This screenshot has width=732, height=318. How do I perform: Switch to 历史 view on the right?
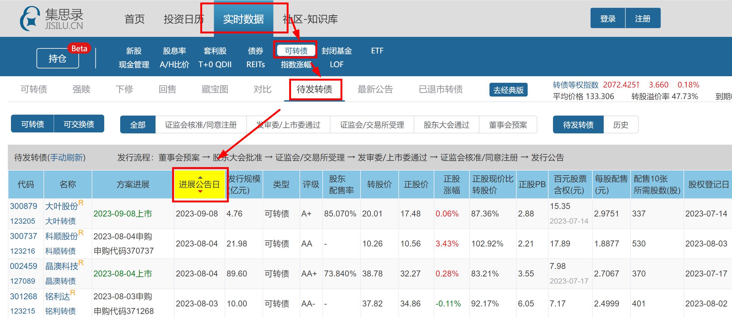tap(621, 124)
